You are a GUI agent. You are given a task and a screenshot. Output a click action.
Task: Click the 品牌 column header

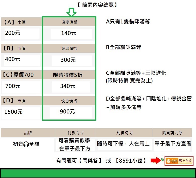28,133
